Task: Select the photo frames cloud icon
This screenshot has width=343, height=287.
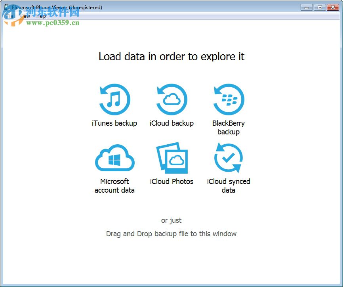Action: [x=171, y=157]
